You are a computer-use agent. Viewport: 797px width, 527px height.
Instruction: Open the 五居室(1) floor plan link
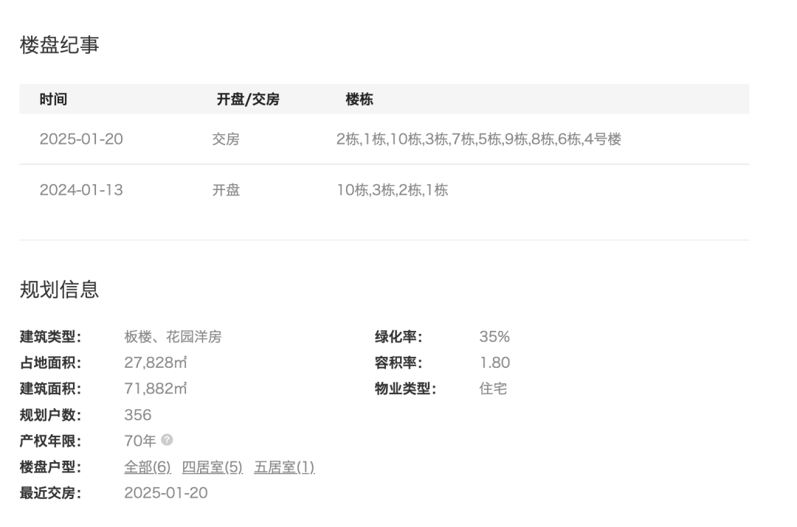click(285, 467)
